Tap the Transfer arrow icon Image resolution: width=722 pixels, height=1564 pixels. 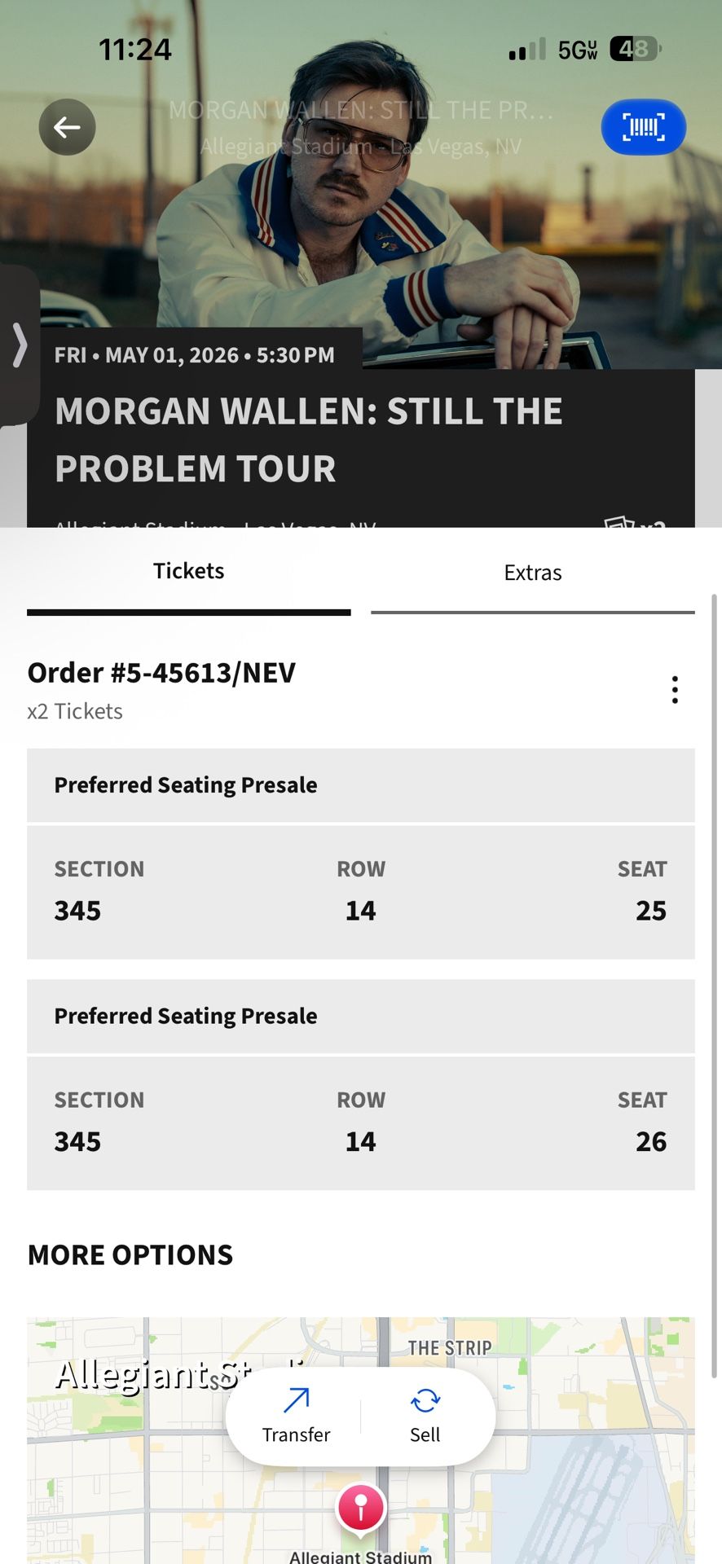pos(296,1401)
